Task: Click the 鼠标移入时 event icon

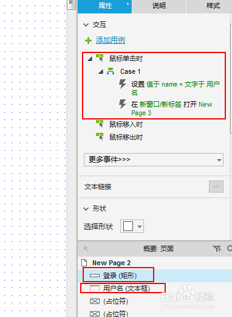Action: pyautogui.click(x=100, y=124)
